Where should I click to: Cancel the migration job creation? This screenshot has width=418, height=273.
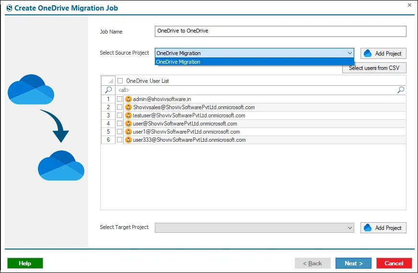[x=394, y=263]
